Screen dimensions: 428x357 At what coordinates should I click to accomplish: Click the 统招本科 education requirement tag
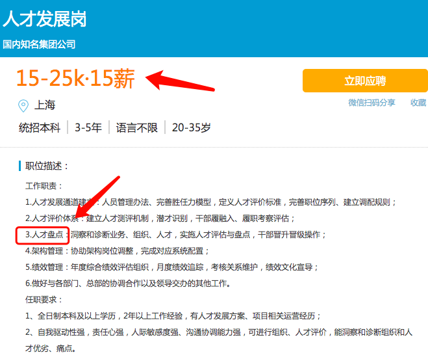(40, 127)
